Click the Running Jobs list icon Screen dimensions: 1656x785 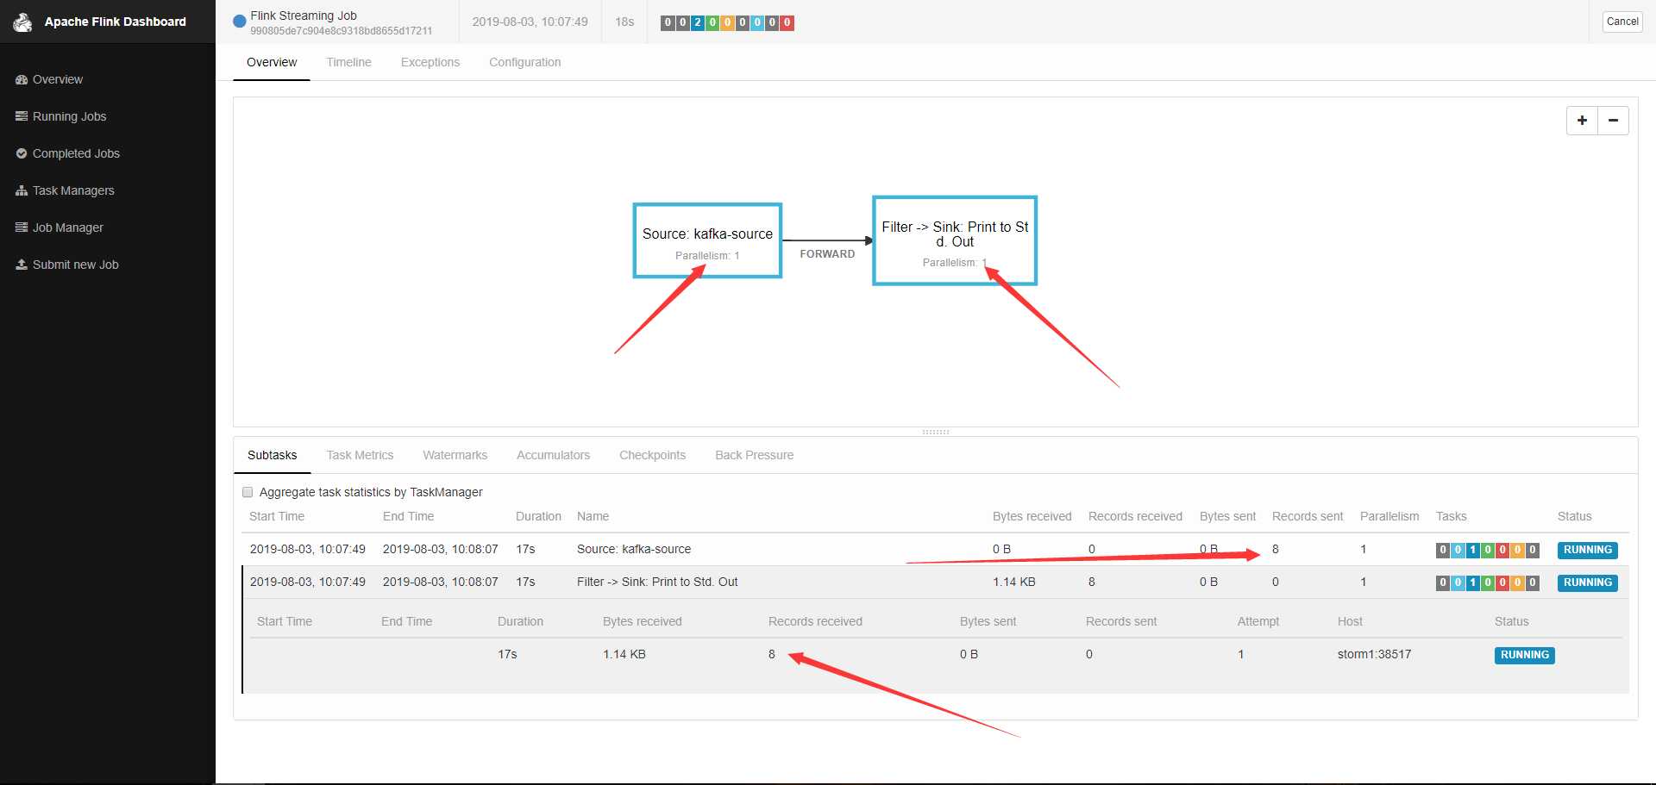(x=22, y=116)
